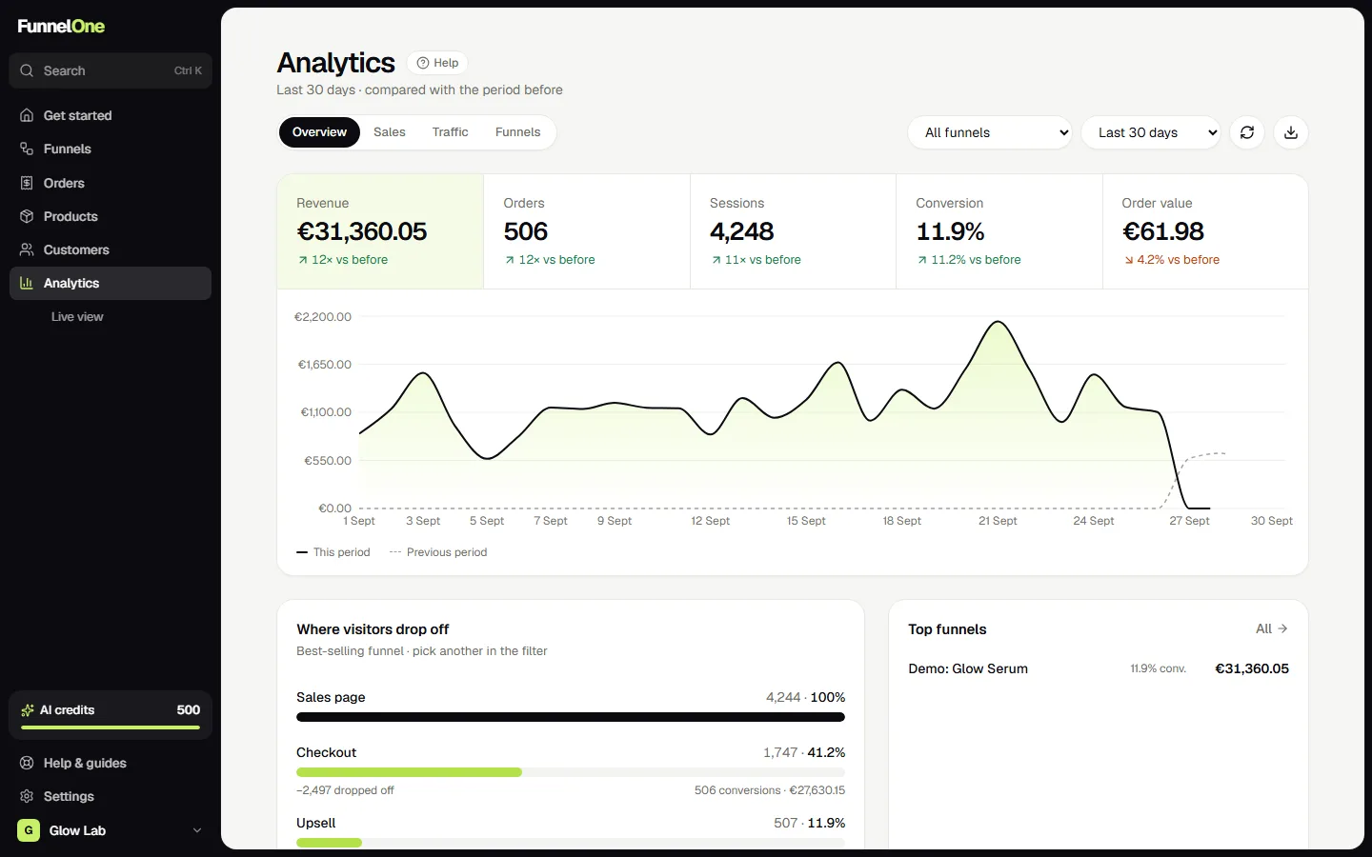Click the Products box icon
The height and width of the screenshot is (857, 1372).
27,216
